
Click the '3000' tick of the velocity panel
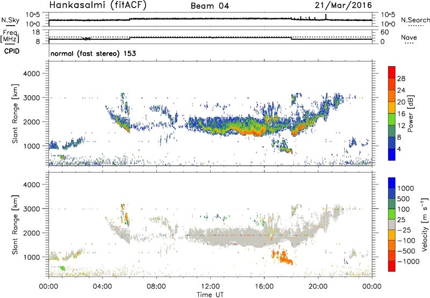click(31, 209)
